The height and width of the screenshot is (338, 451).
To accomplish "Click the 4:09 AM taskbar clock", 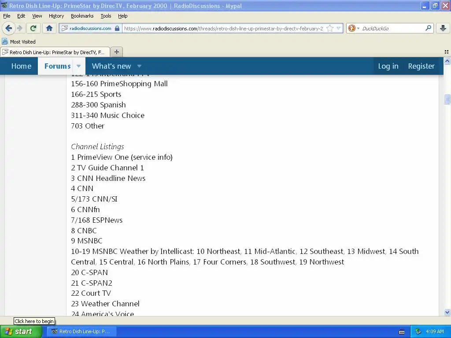I will (435, 331).
